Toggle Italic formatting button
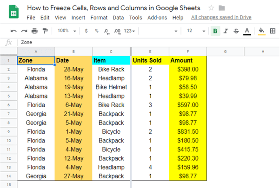Image resolution: width=280 pixels, height=188 pixels. click(x=226, y=31)
